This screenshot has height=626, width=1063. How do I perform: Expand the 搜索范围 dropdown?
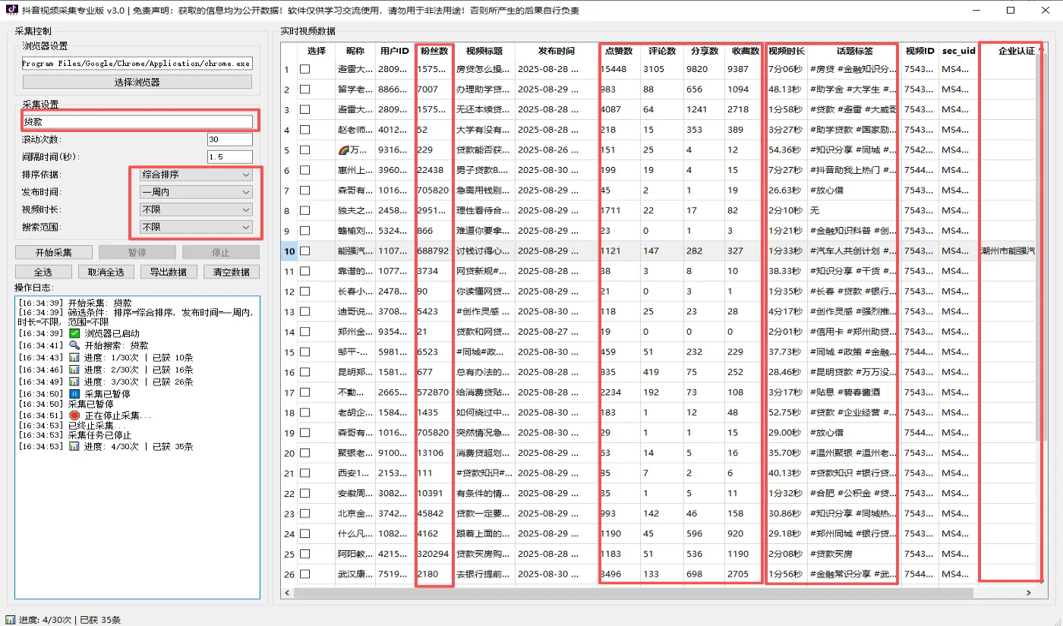[196, 227]
